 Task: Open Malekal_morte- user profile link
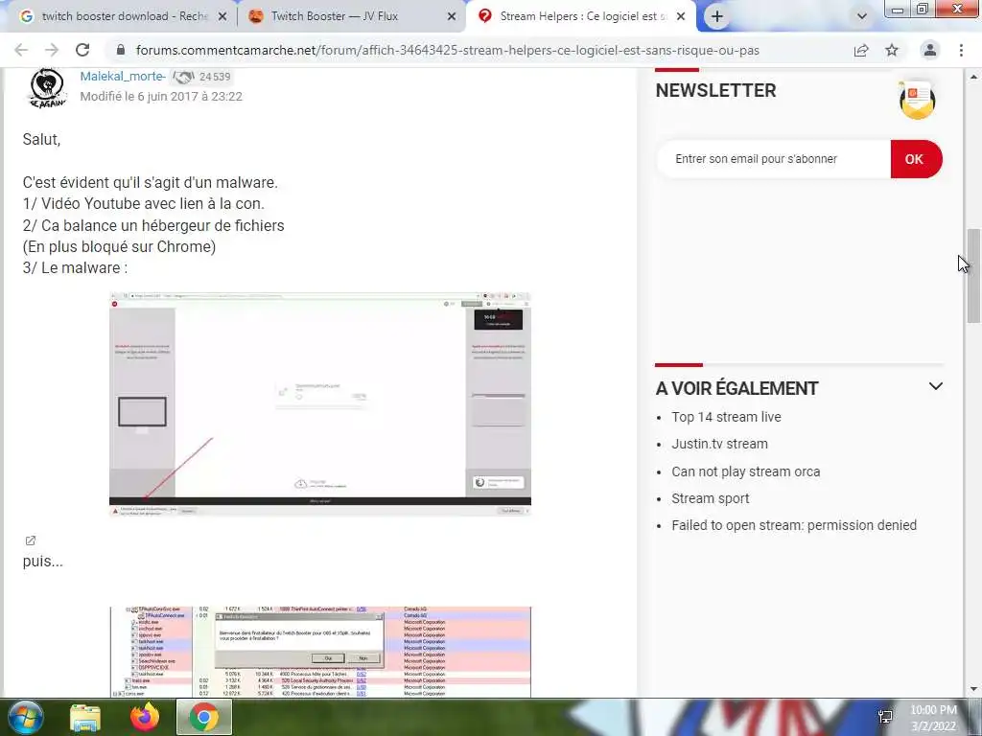(x=123, y=77)
